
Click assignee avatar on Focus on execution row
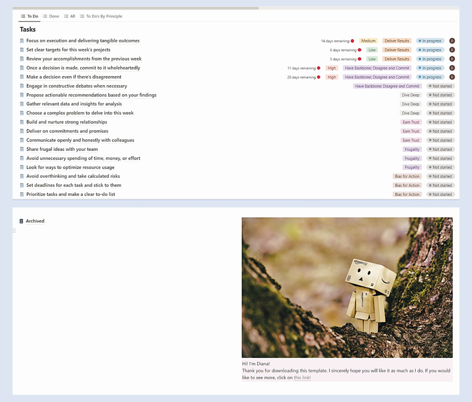[x=452, y=41]
